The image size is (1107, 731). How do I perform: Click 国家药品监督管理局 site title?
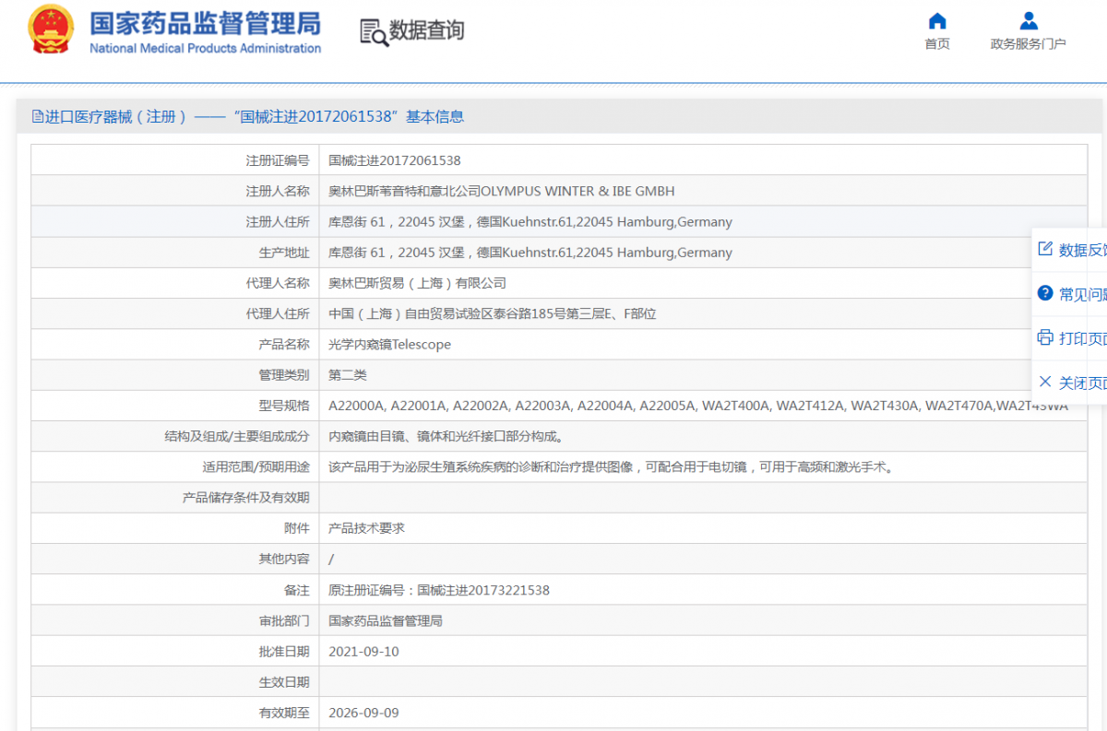tap(205, 22)
